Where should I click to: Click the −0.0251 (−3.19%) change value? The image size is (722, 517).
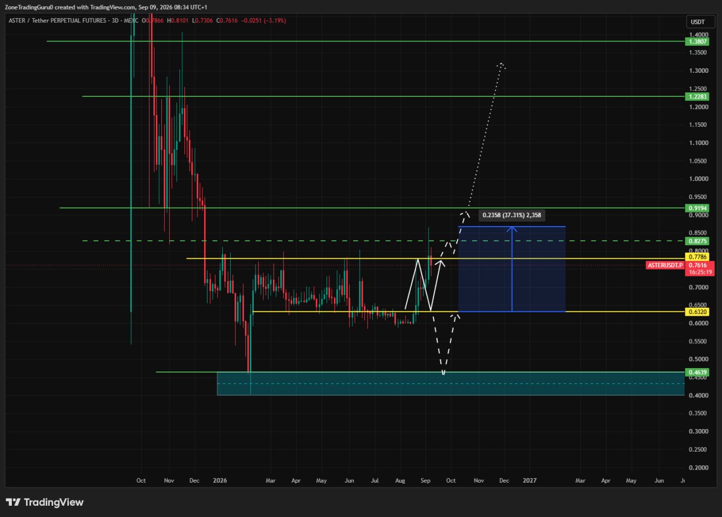[x=263, y=21]
